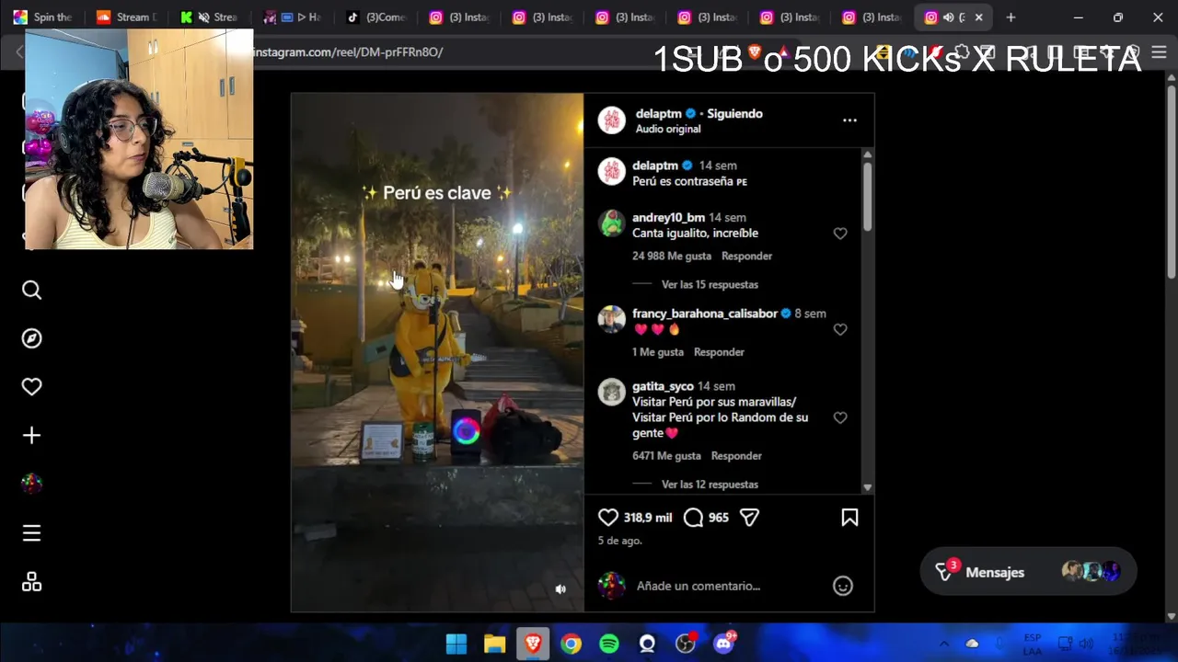Open the delaptm username in the post header

(x=659, y=113)
